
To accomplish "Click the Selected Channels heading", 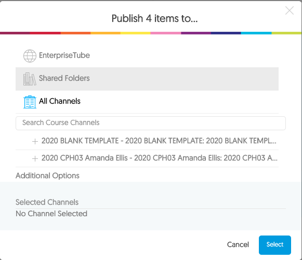I will 47,202.
